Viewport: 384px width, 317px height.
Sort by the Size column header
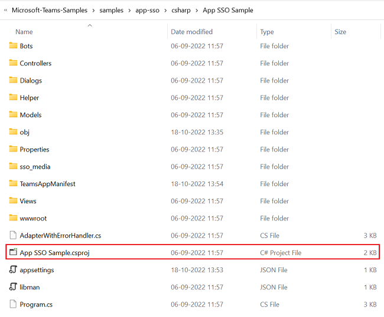[x=340, y=32]
